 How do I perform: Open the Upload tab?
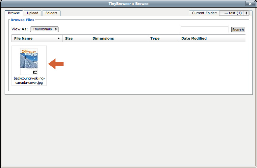click(33, 13)
